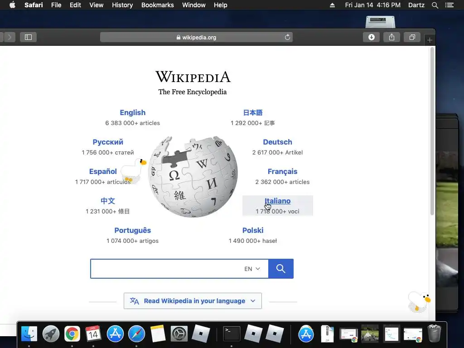Screen dimensions: 464x348
Task: Click Roblox icon immediately right of Terminal
Action: 253,334
